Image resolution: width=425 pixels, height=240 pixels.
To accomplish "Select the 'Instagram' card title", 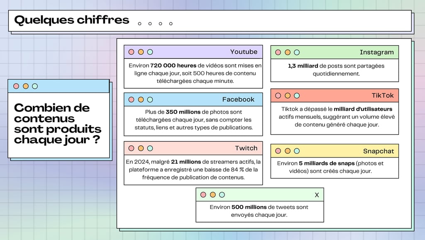I will click(377, 53).
